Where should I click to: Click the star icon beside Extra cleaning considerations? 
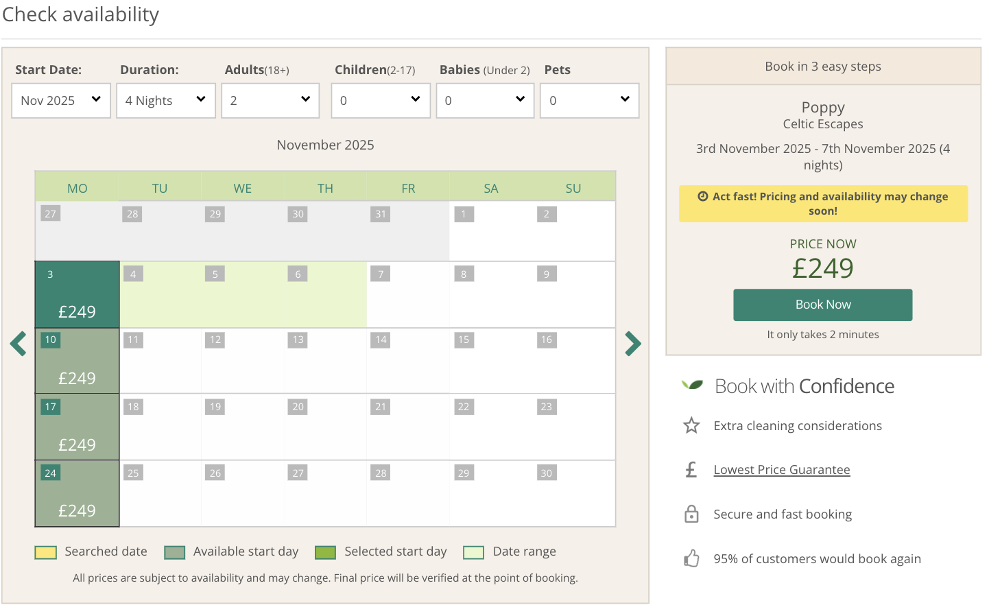pos(691,426)
